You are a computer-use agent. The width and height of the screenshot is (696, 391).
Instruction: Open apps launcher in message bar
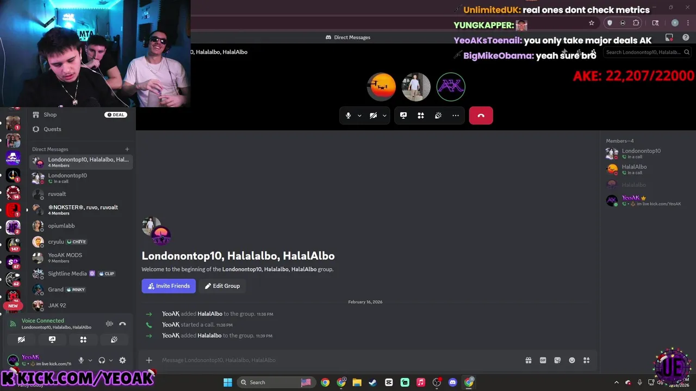pos(586,360)
